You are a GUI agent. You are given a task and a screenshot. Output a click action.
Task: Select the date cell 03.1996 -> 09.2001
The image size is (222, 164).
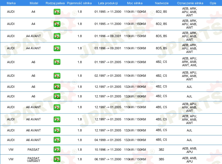pos(108,48)
